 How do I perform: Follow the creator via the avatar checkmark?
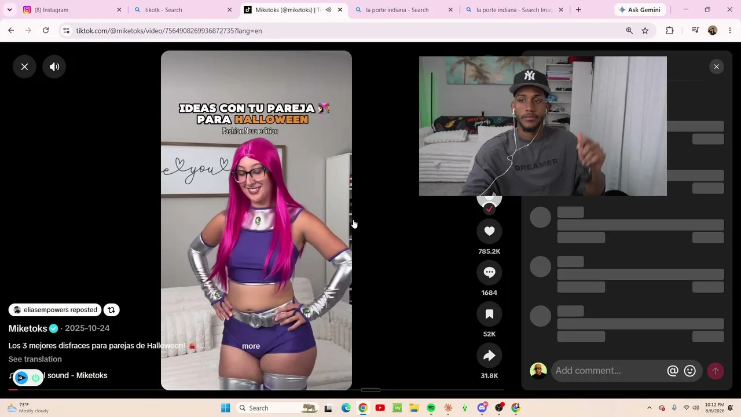489,209
